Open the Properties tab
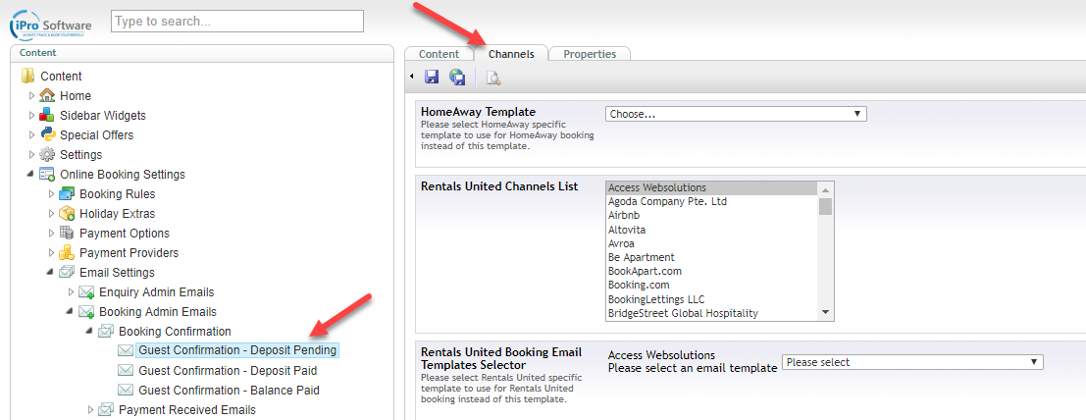Screen dimensions: 1086x420 [590, 54]
